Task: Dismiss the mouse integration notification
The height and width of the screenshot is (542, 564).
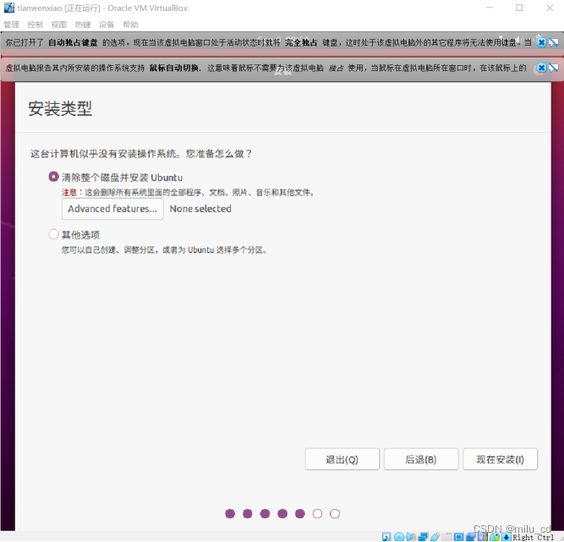Action: (x=541, y=68)
